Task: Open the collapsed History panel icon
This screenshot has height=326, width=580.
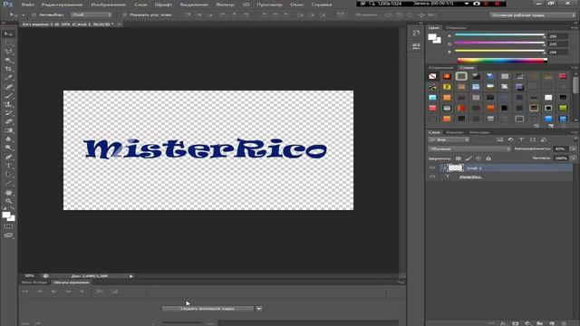Action: pyautogui.click(x=416, y=33)
